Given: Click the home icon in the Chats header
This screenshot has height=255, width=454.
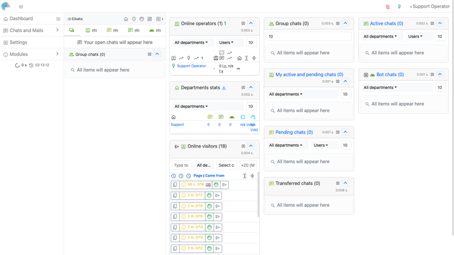Looking at the screenshot, I should click(x=126, y=19).
